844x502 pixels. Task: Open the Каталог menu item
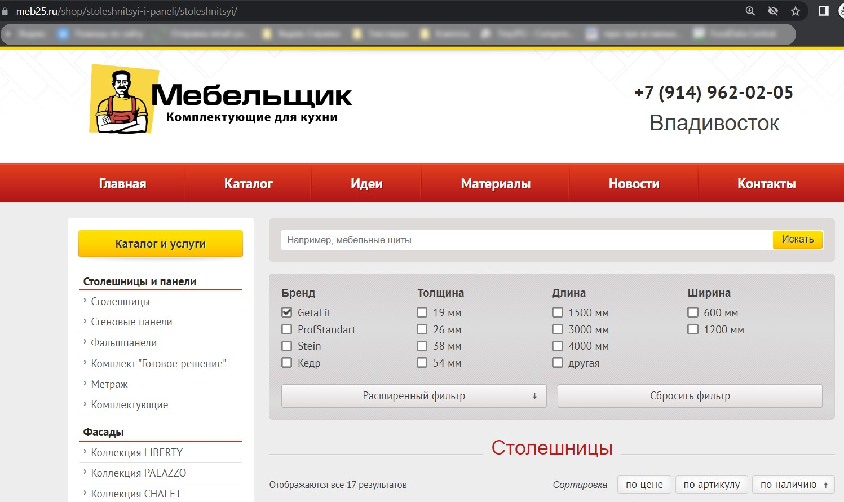click(x=248, y=183)
